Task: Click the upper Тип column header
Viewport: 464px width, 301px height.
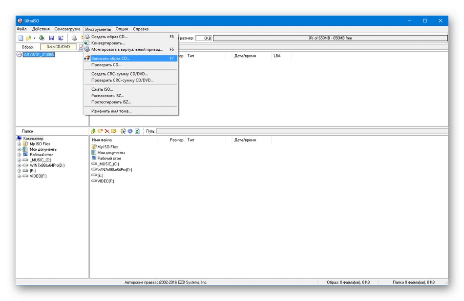Action: (205, 56)
